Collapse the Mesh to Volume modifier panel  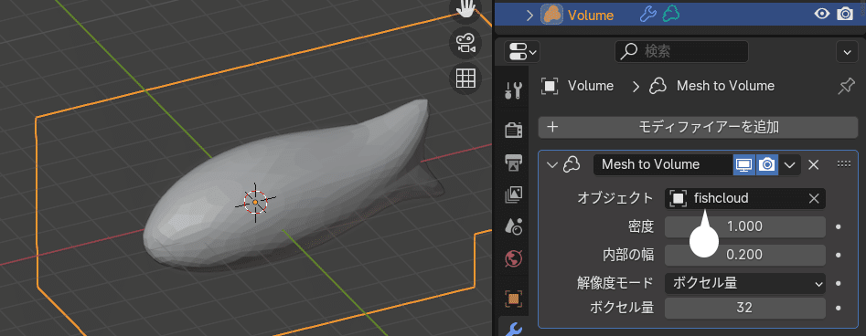coord(551,164)
